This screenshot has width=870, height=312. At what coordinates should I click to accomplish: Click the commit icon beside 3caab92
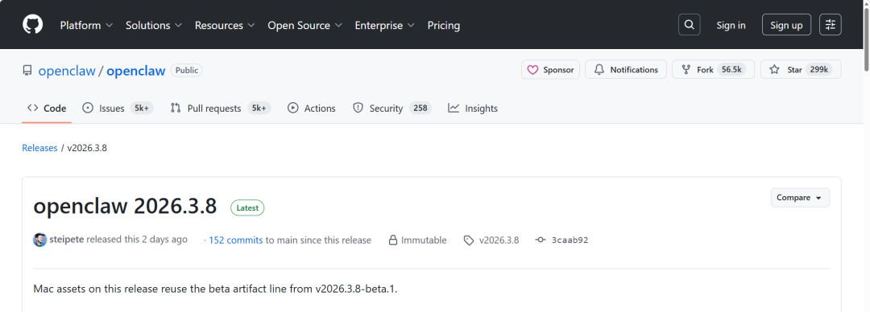541,240
